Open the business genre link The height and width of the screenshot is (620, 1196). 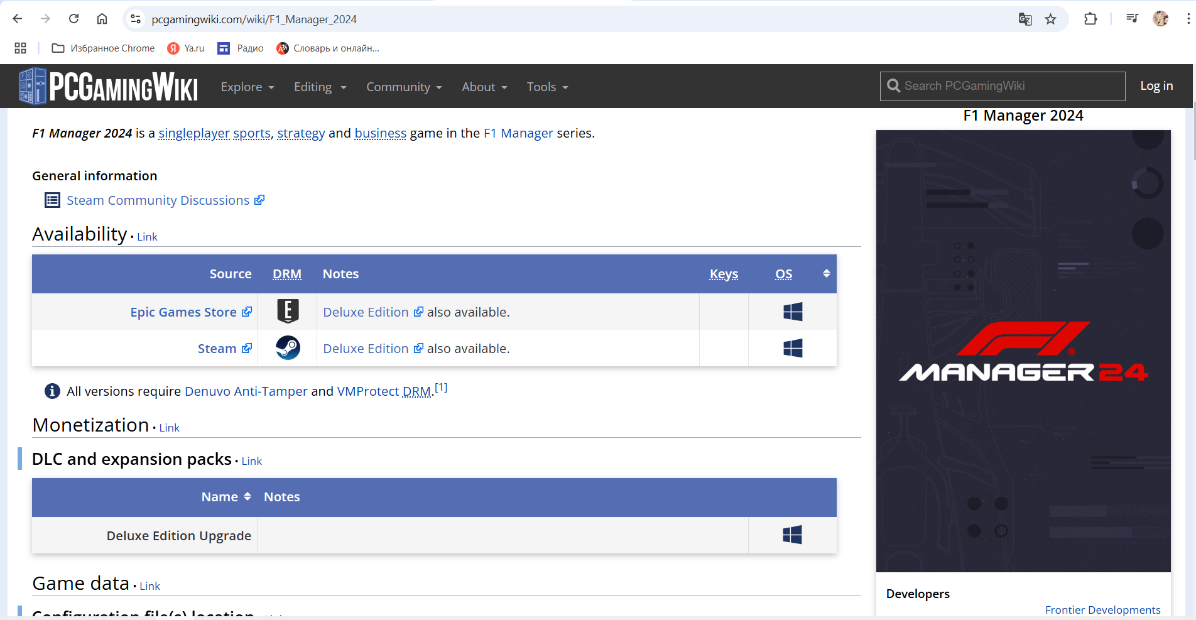pos(381,133)
